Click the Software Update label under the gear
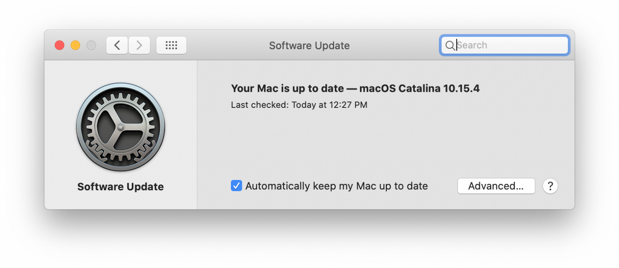The width and height of the screenshot is (619, 268). pos(120,186)
